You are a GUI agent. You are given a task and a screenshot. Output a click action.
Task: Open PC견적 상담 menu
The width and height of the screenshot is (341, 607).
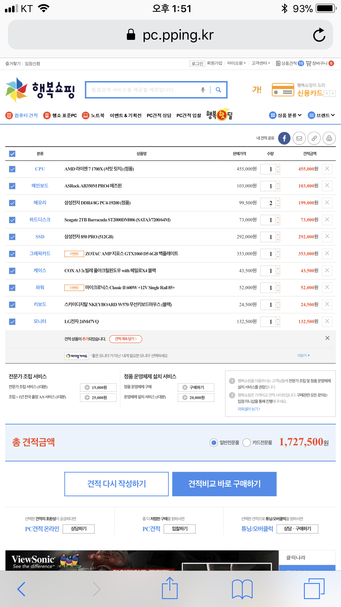coord(159,115)
